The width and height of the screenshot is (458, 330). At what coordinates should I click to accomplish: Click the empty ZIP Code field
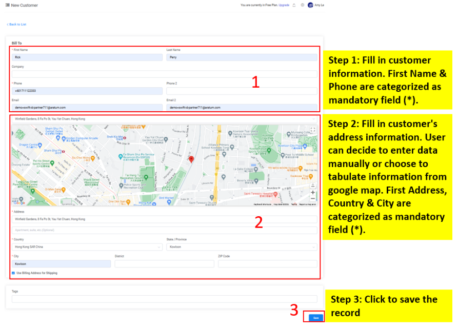pos(268,264)
